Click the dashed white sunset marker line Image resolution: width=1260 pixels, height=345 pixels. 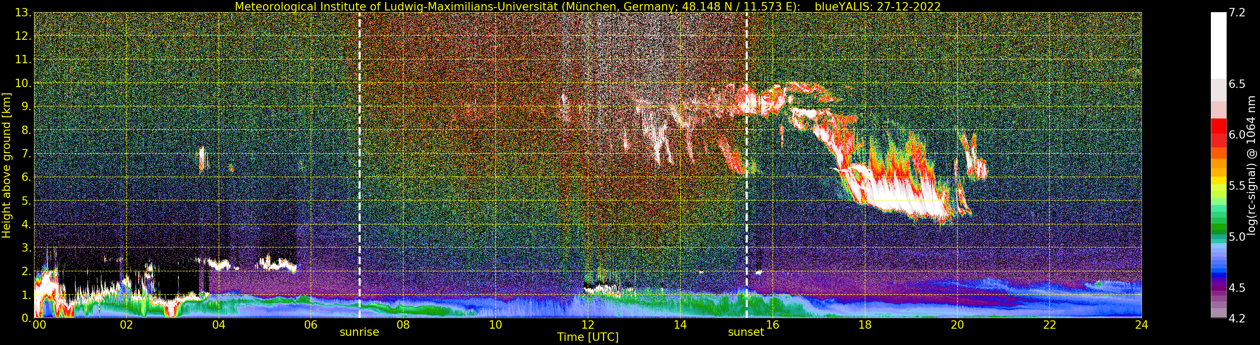[x=747, y=165]
